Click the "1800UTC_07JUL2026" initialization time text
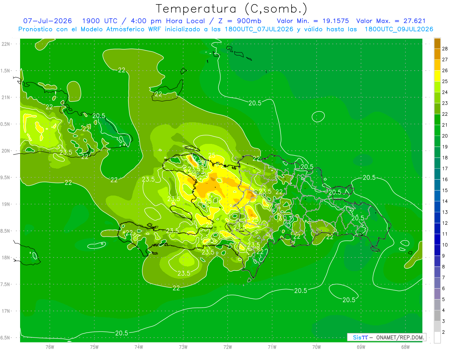The height and width of the screenshot is (352, 455). [x=259, y=29]
